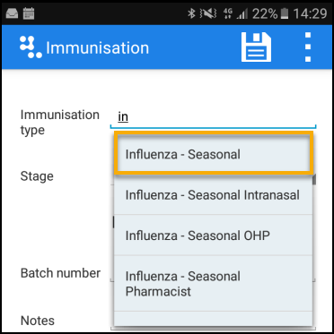This screenshot has height=334, width=334.
Task: Tap the battery indicator icon
Action: tap(285, 13)
